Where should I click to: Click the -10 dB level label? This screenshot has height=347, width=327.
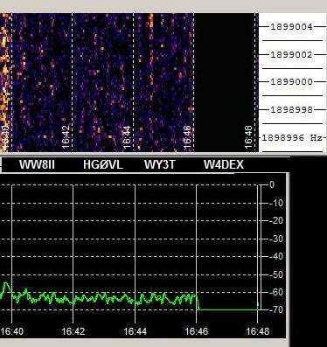pyautogui.click(x=276, y=203)
